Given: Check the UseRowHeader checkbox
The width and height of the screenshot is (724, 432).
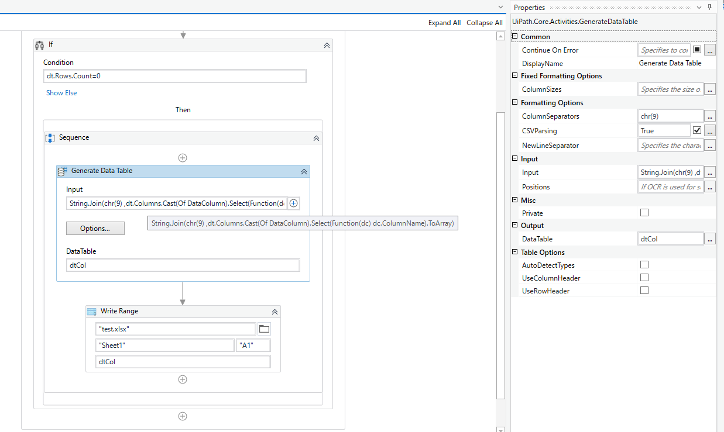Looking at the screenshot, I should pyautogui.click(x=644, y=290).
